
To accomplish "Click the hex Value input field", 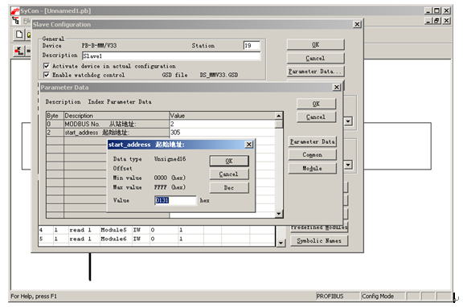I will [x=175, y=200].
